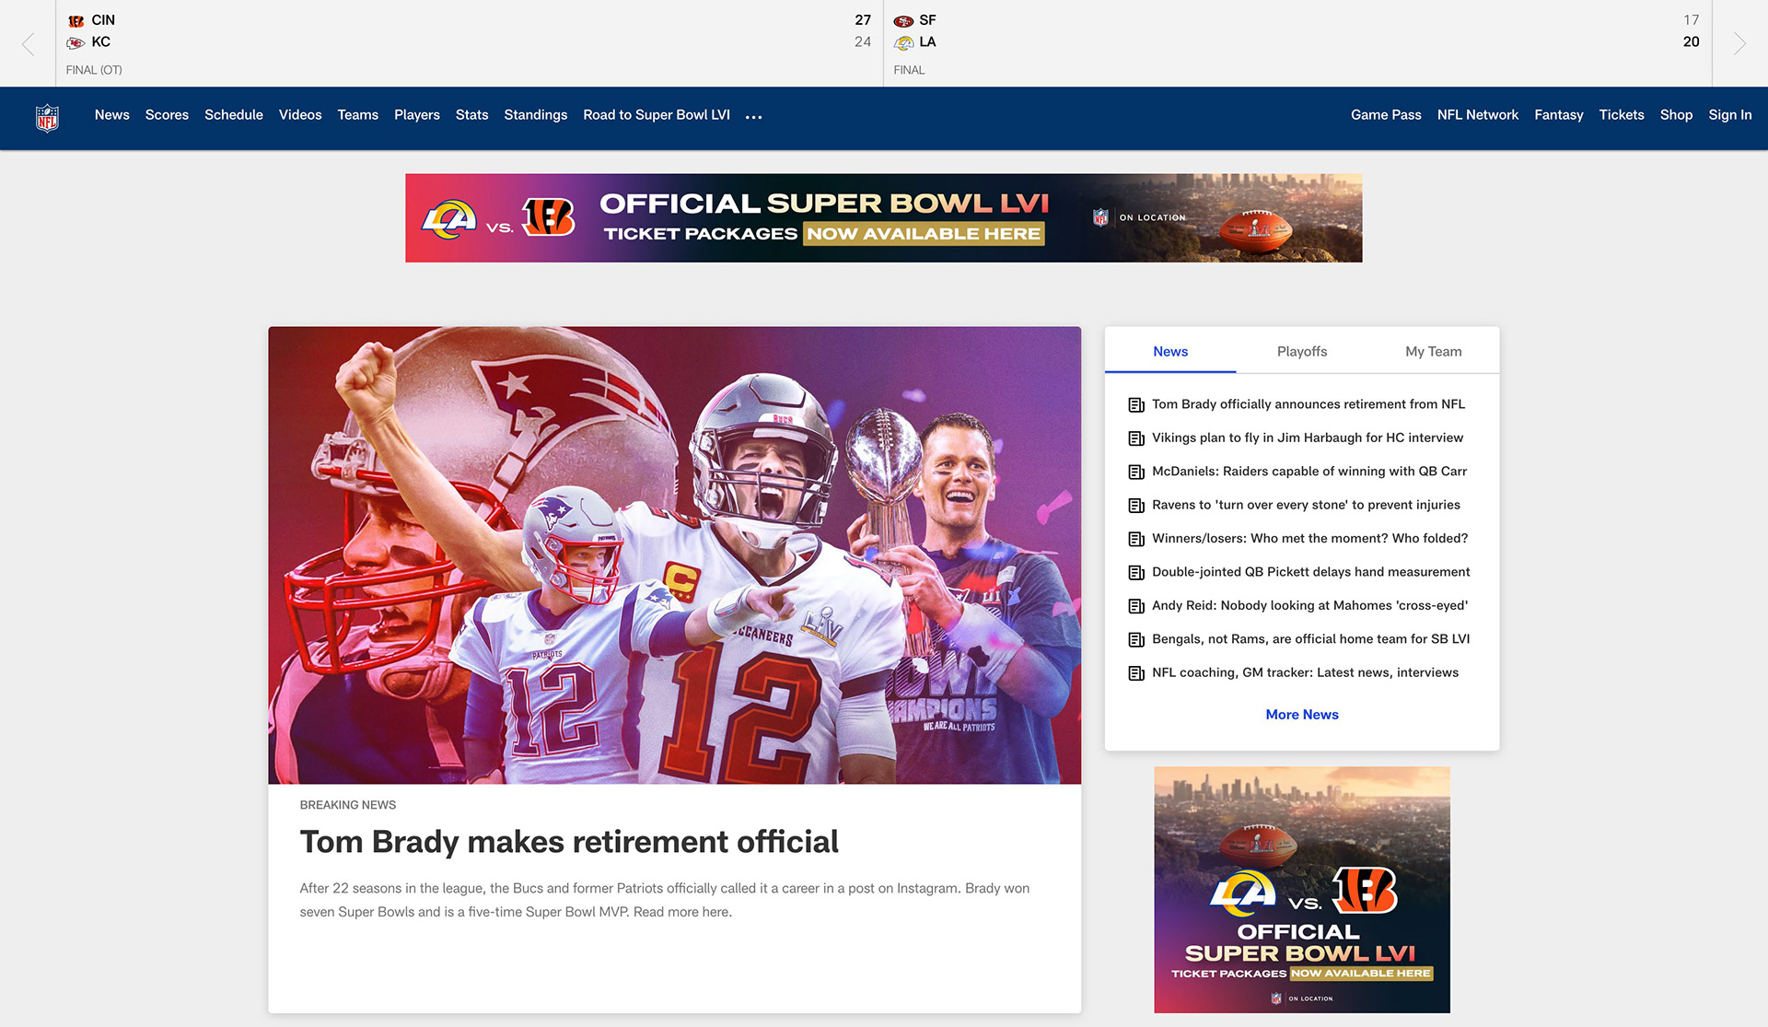Open the three-dots more navigation menu
Screen dimensions: 1768x1027
(753, 117)
